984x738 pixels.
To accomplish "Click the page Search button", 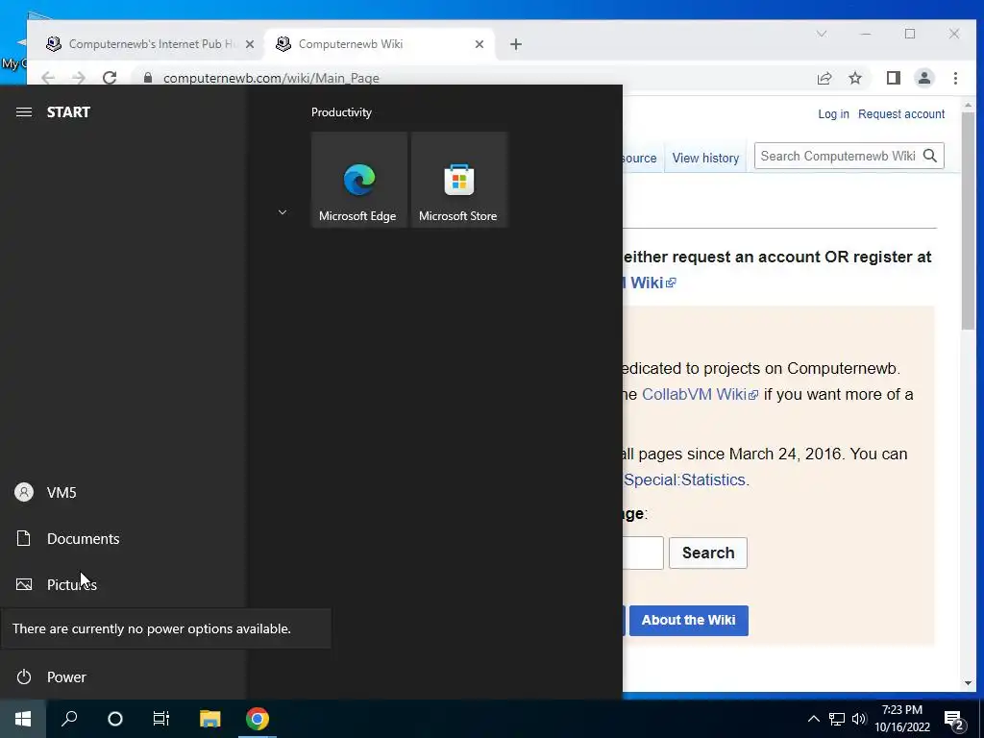I will click(x=708, y=553).
